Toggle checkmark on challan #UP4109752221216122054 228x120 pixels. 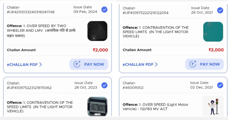(220, 10)
